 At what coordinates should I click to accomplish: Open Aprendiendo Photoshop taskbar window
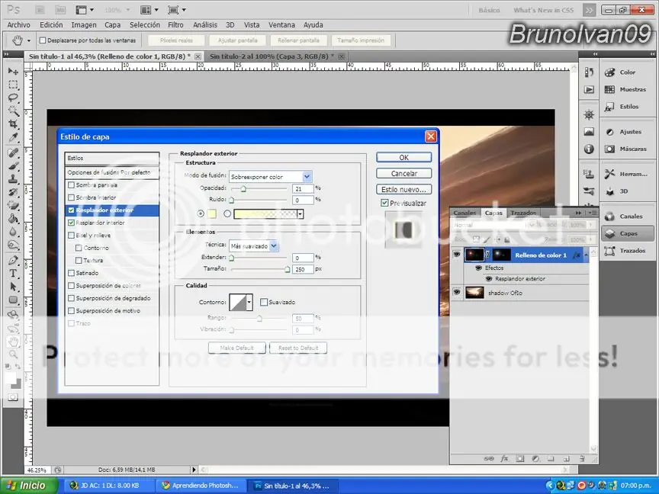[x=201, y=486]
